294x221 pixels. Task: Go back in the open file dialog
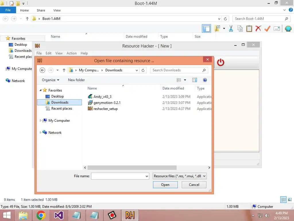[x=42, y=70]
